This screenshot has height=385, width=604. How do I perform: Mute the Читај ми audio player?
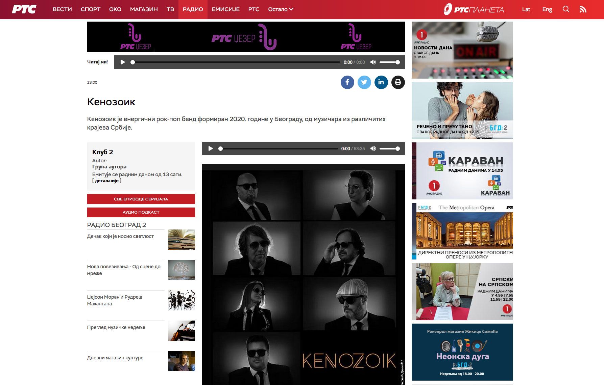[x=373, y=62]
